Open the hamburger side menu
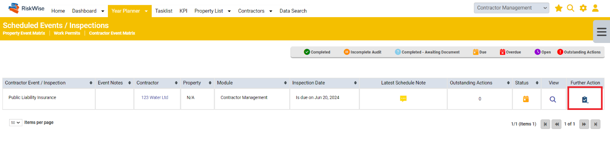610x151 pixels. 602,32
